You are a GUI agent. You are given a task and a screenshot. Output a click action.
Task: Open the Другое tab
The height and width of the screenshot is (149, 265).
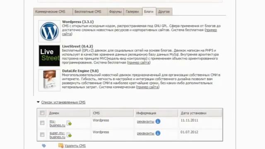[164, 12]
